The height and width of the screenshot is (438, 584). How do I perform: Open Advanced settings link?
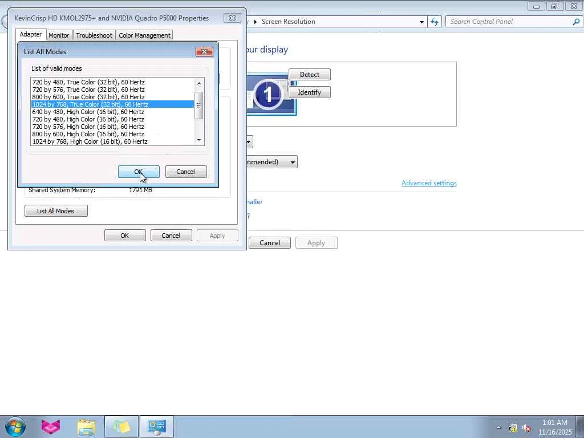[x=429, y=183]
